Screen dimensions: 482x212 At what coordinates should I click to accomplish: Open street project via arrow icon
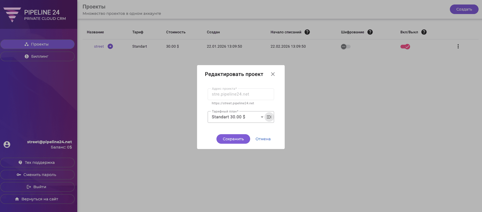point(110,46)
